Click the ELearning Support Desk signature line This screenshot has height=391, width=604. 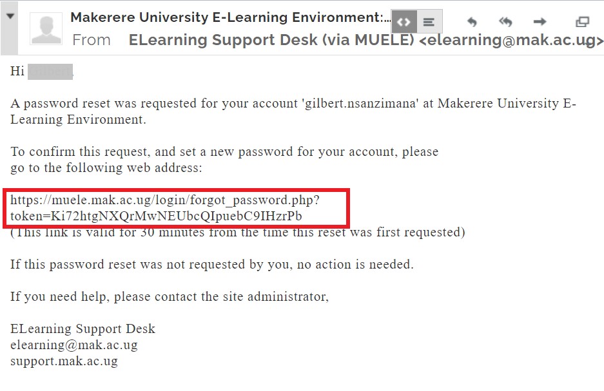[x=83, y=329]
